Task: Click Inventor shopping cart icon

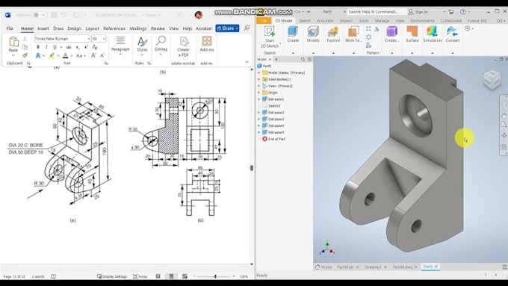Action: coord(451,12)
